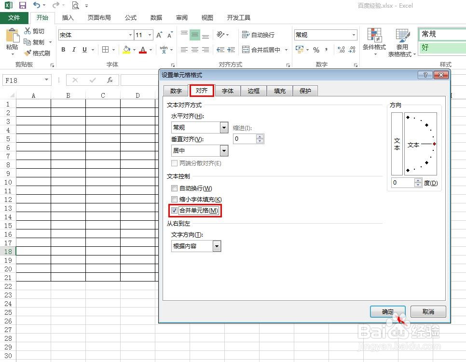
Task: Click the 剪切 (Cut) icon
Action: pos(27,31)
